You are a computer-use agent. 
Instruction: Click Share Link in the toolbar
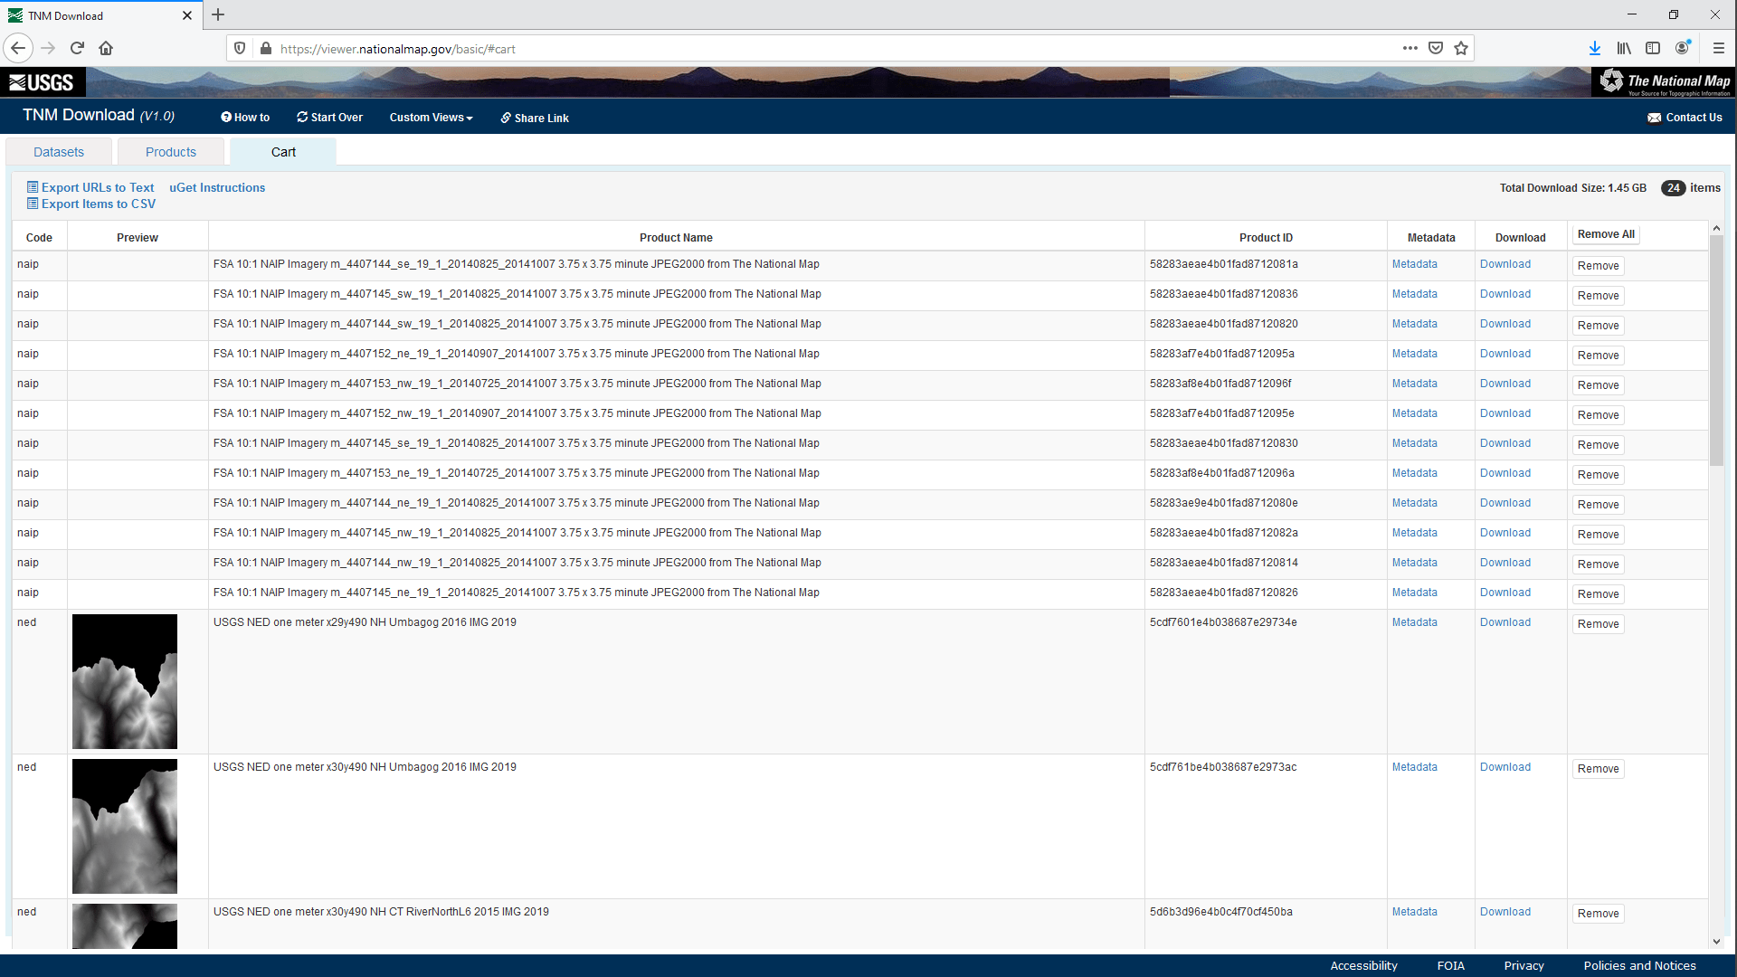[535, 119]
